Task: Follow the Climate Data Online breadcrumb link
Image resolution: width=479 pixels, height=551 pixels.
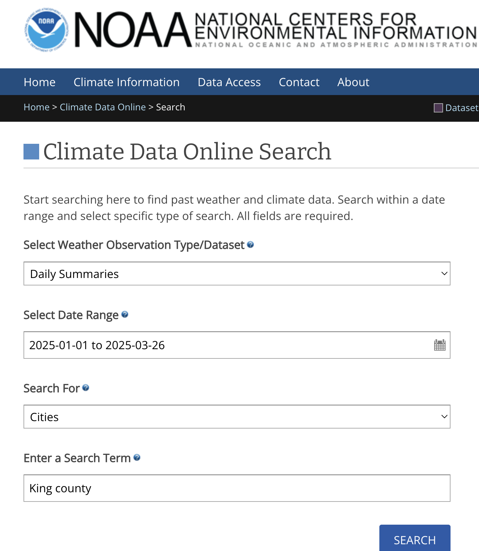Action: (x=102, y=107)
